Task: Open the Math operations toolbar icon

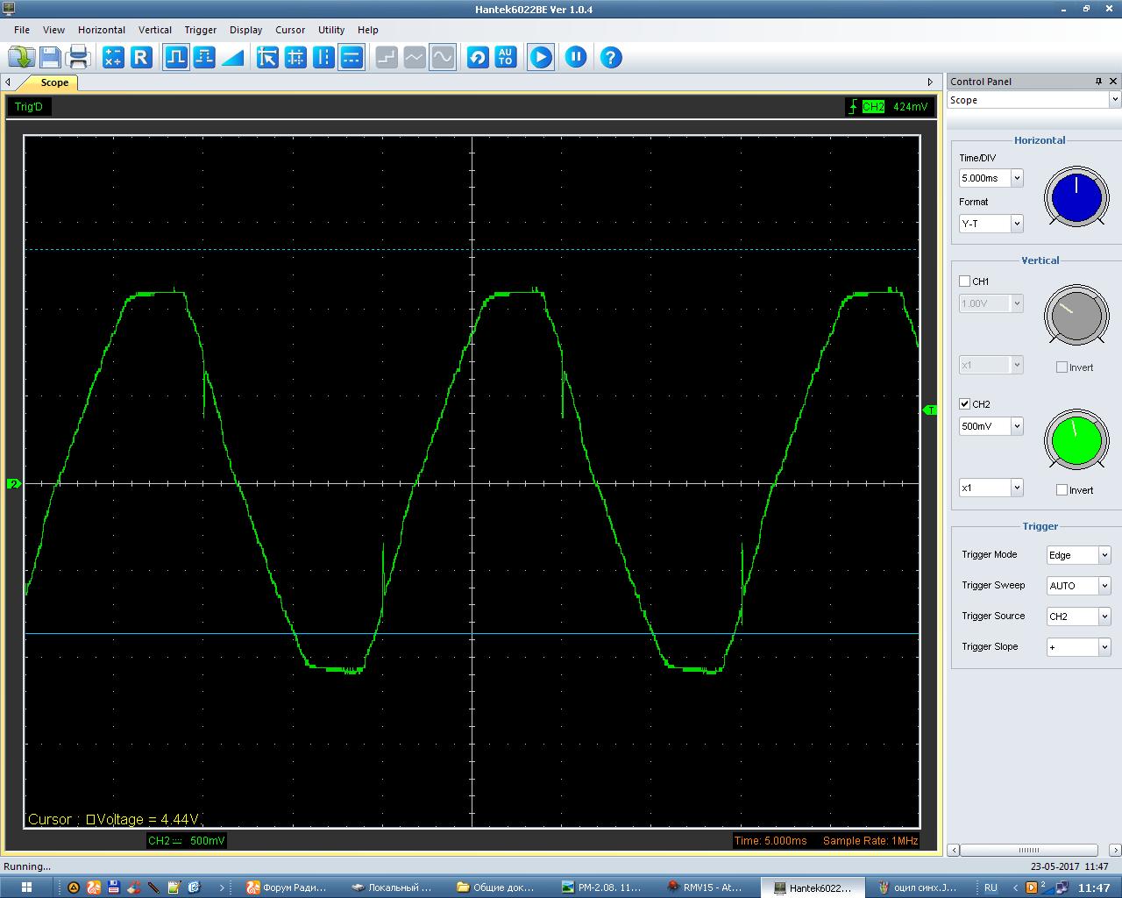Action: [113, 58]
